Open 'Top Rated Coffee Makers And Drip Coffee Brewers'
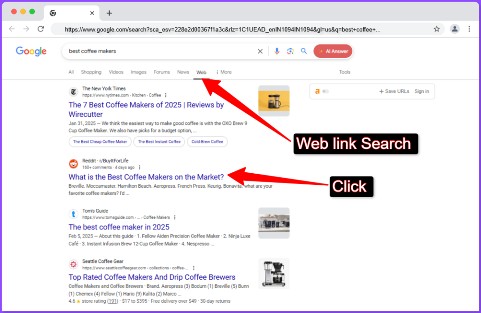This screenshot has width=481, height=313. (152, 277)
